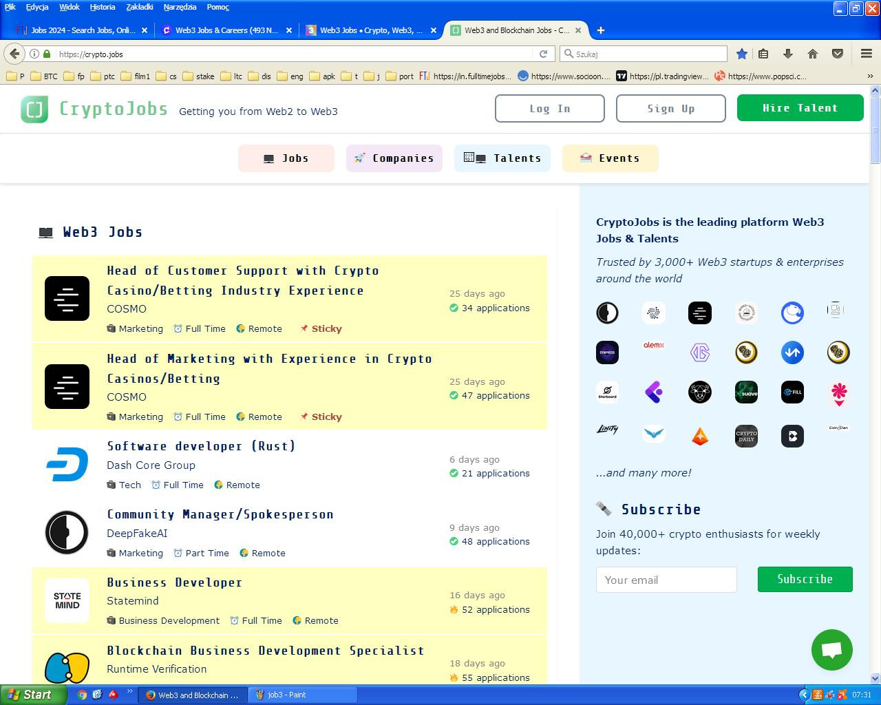Switch to job3 - Paint taskbar window
Viewport: 881px width, 705px height.
[303, 695]
